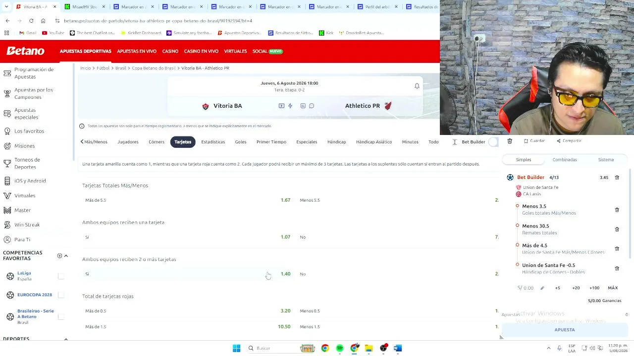Remove the Más de 4.5 selection
Screen dimensions: 634x356
(x=617, y=249)
